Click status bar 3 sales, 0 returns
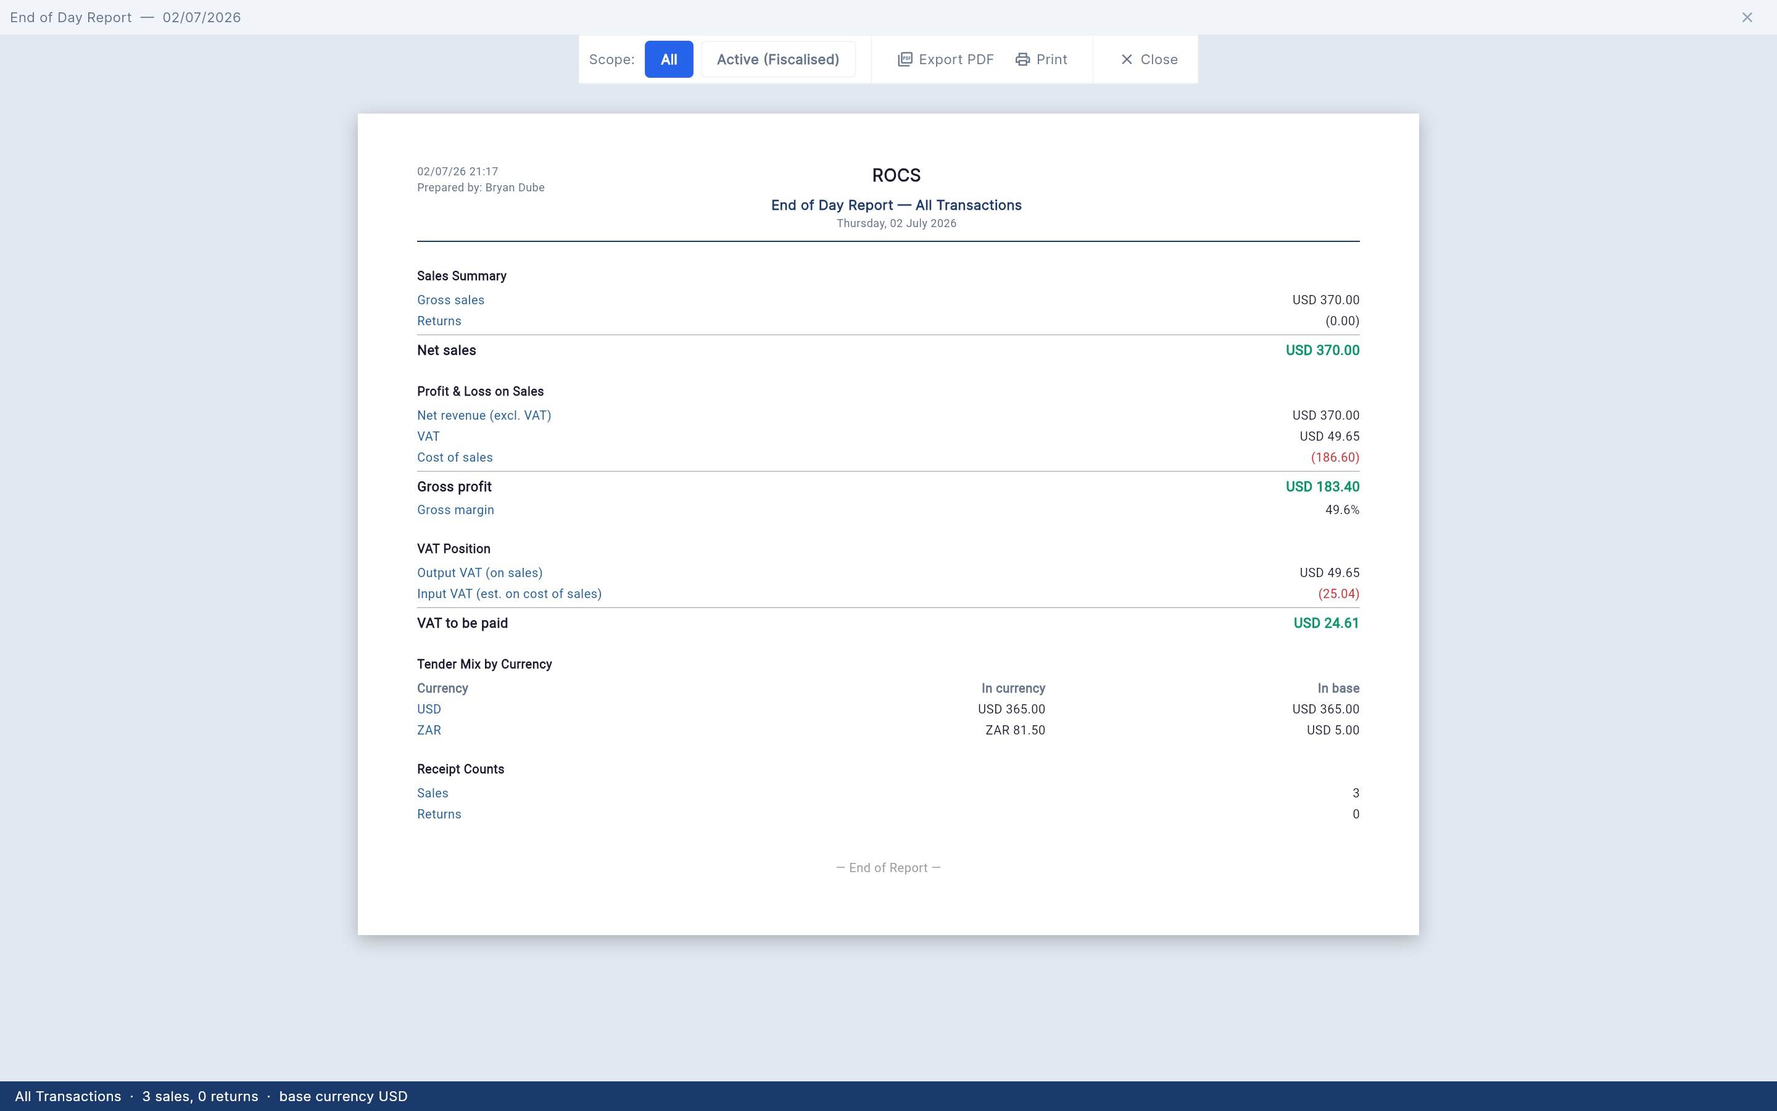Viewport: 1777px width, 1111px height. pyautogui.click(x=200, y=1096)
